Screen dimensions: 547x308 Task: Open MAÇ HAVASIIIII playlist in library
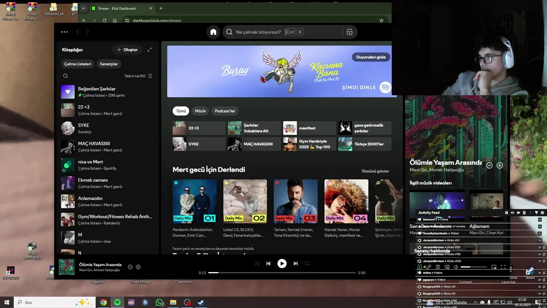pos(107,146)
